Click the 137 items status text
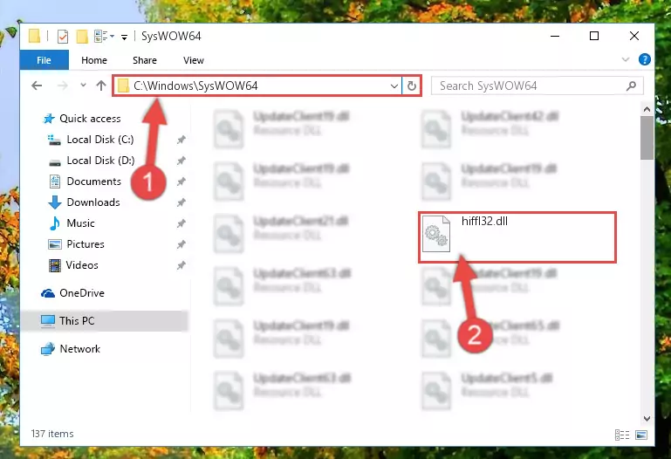 tap(52, 434)
